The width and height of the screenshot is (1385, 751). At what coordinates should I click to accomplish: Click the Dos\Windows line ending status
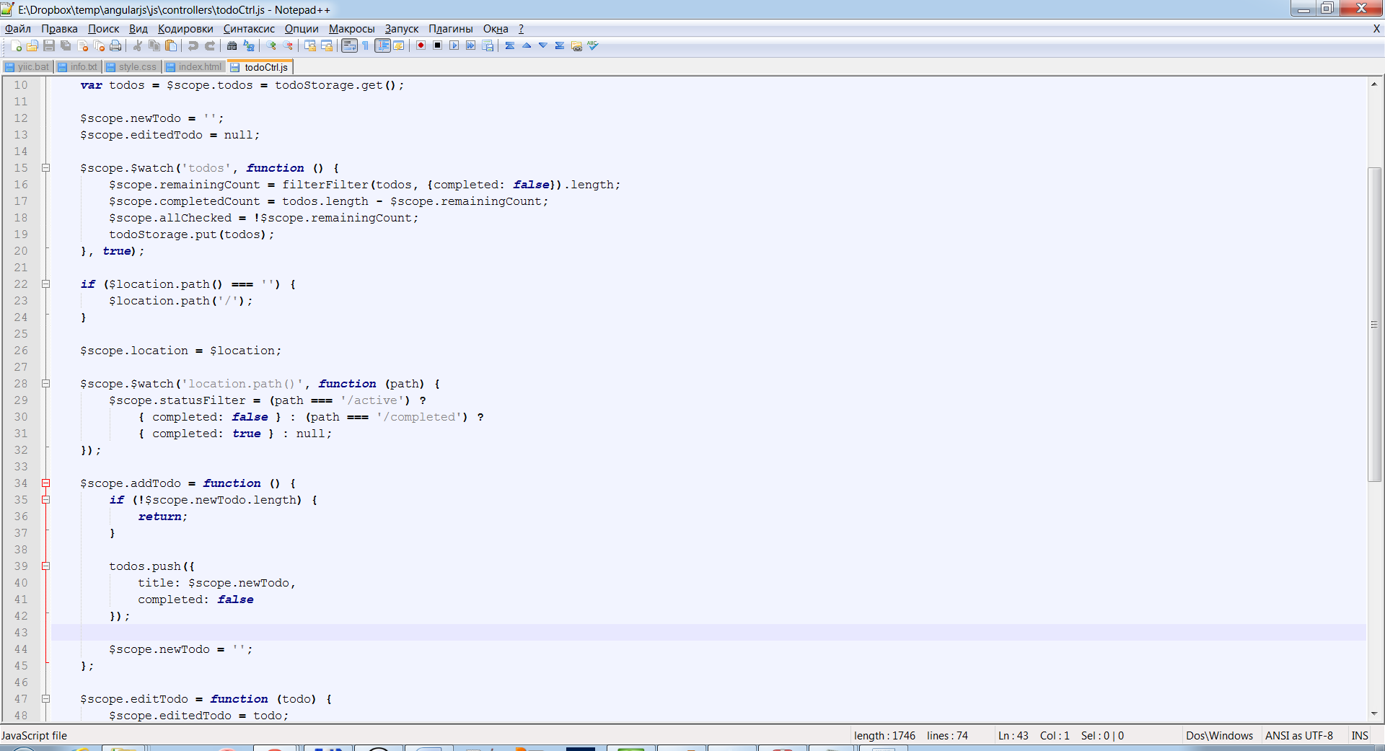coord(1220,736)
